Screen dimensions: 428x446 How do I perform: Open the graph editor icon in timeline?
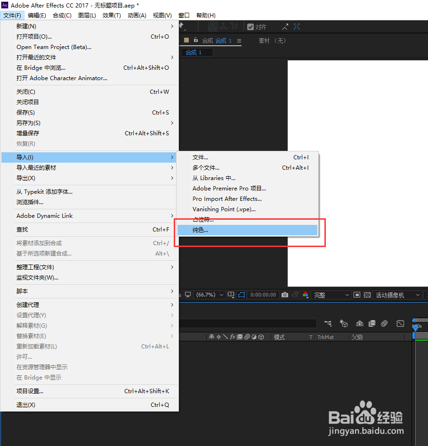tap(400, 323)
